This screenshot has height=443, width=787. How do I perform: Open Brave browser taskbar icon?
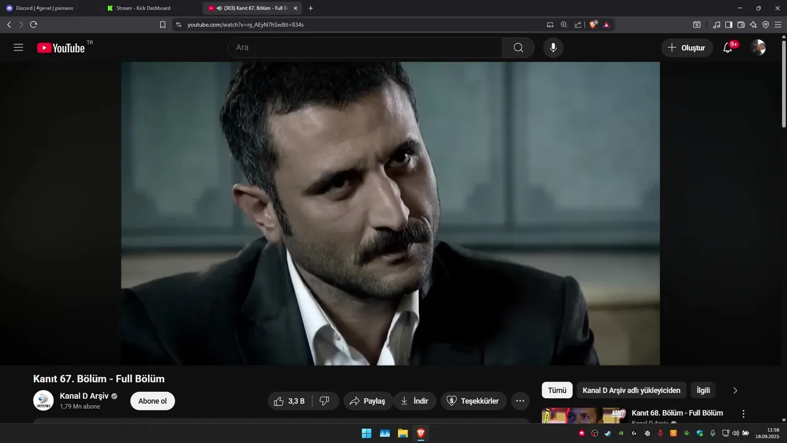[421, 433]
